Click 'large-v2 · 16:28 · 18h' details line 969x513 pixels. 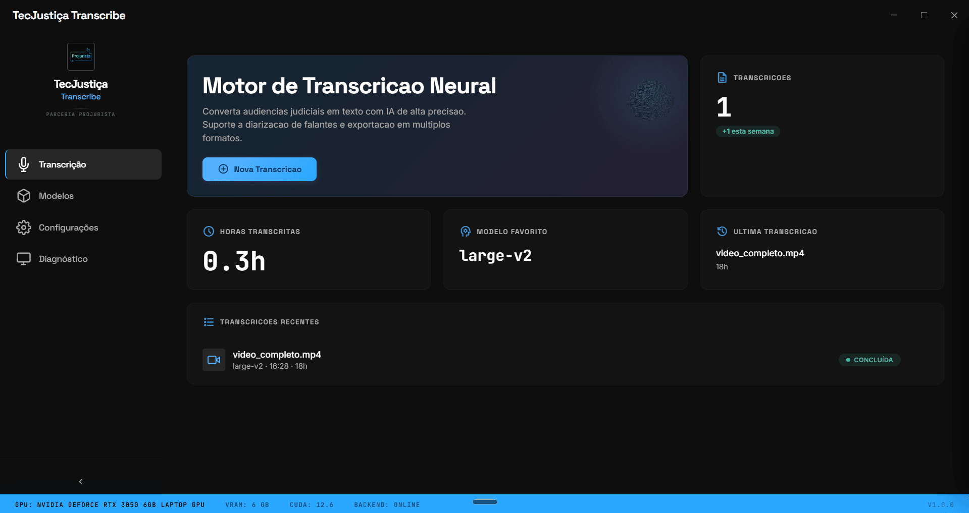pyautogui.click(x=270, y=366)
